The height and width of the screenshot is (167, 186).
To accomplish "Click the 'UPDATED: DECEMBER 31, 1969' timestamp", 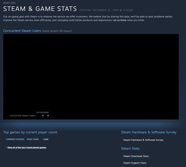I will point(106,10).
